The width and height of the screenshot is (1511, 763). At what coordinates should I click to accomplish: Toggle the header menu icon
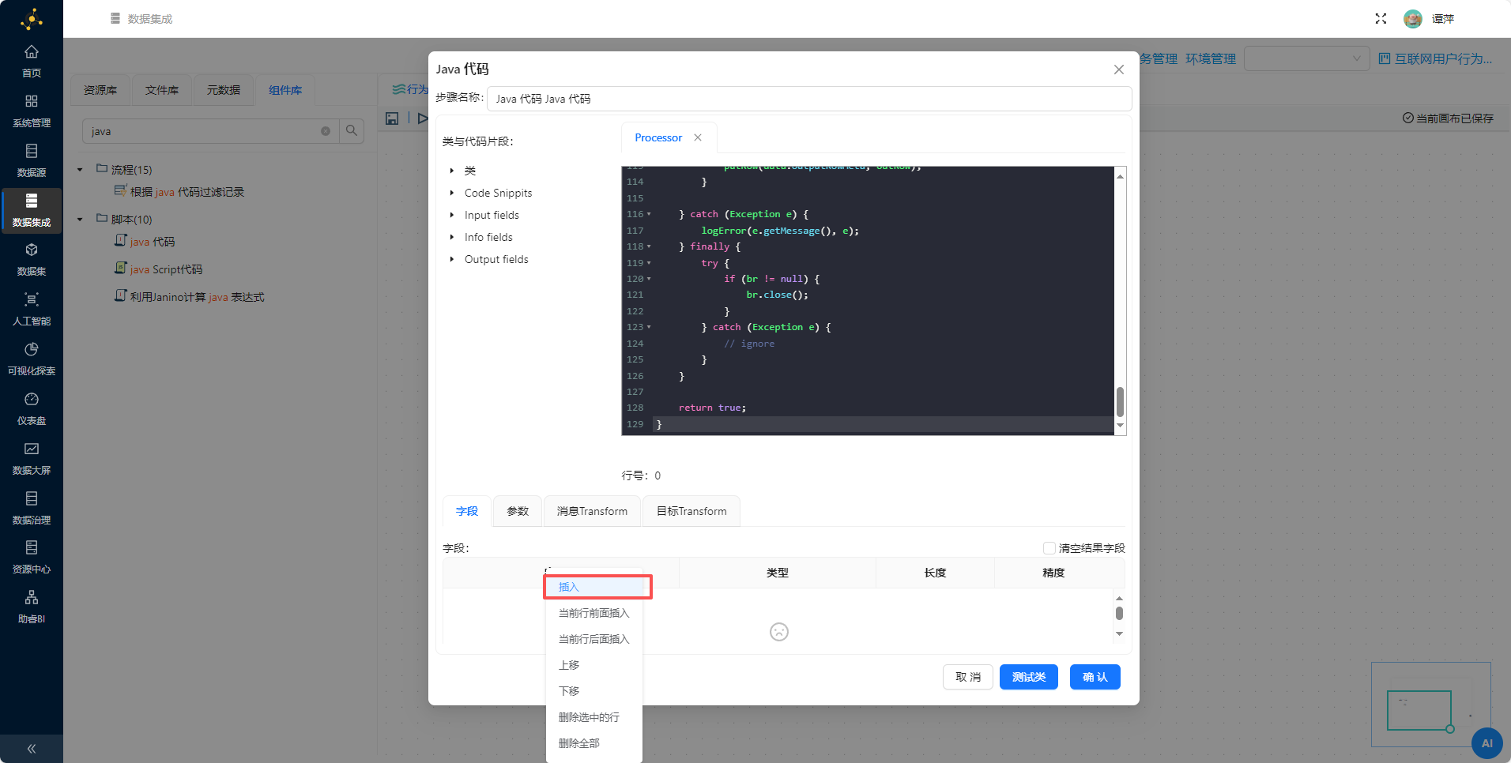(115, 18)
